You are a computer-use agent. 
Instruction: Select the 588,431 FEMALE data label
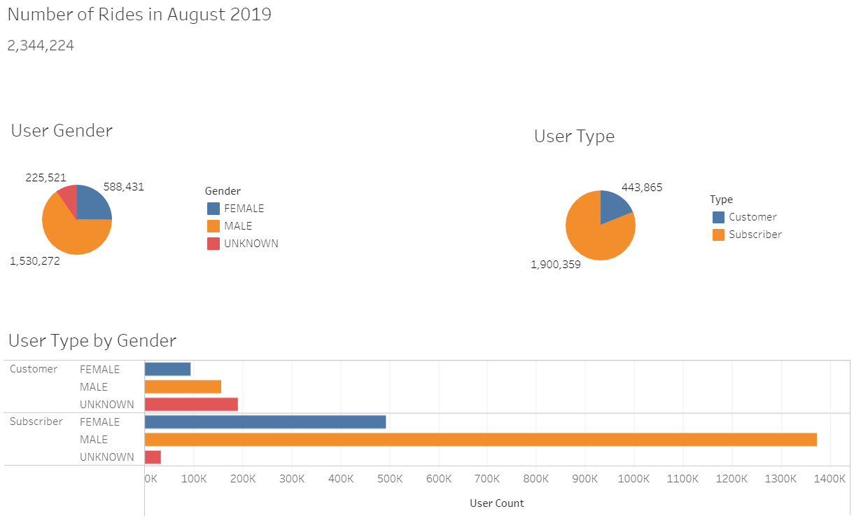click(x=125, y=187)
